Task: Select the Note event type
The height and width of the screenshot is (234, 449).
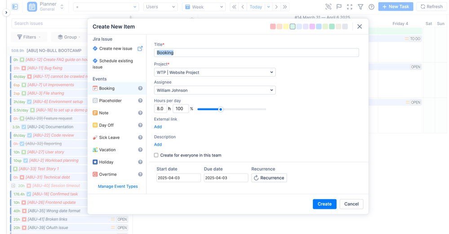Action: pyautogui.click(x=117, y=113)
